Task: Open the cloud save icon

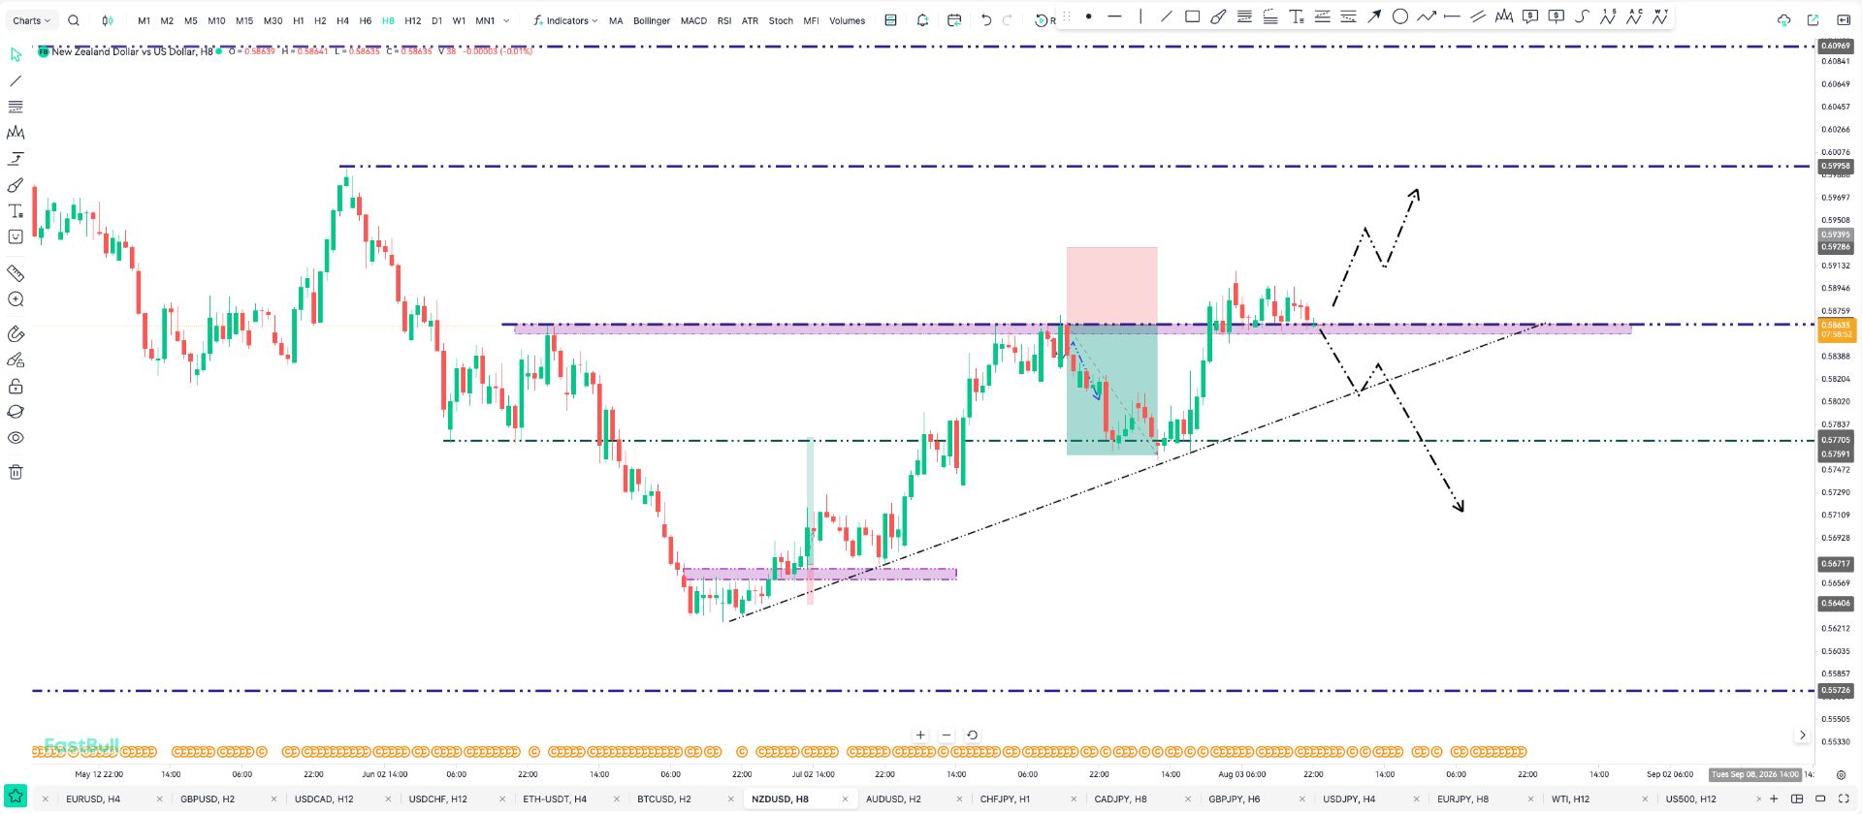Action: coord(1783,20)
